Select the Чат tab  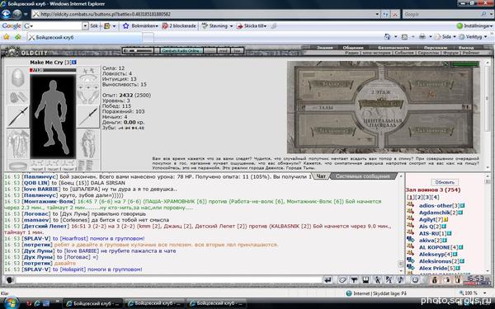(321, 176)
